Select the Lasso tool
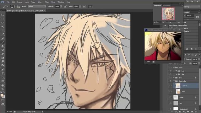This screenshot has height=113, width=201. click(3, 23)
